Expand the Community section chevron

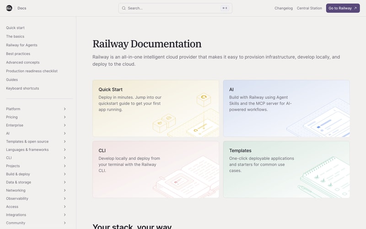pos(65,223)
